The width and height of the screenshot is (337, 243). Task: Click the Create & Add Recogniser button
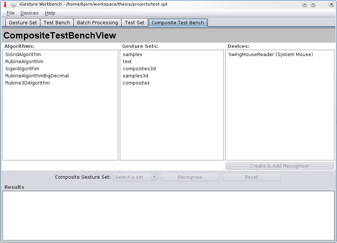pos(279,166)
